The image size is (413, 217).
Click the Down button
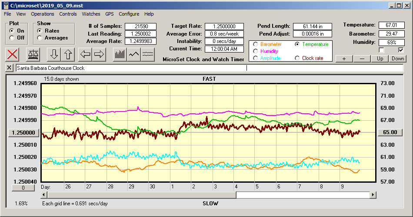pyautogui.click(x=397, y=59)
